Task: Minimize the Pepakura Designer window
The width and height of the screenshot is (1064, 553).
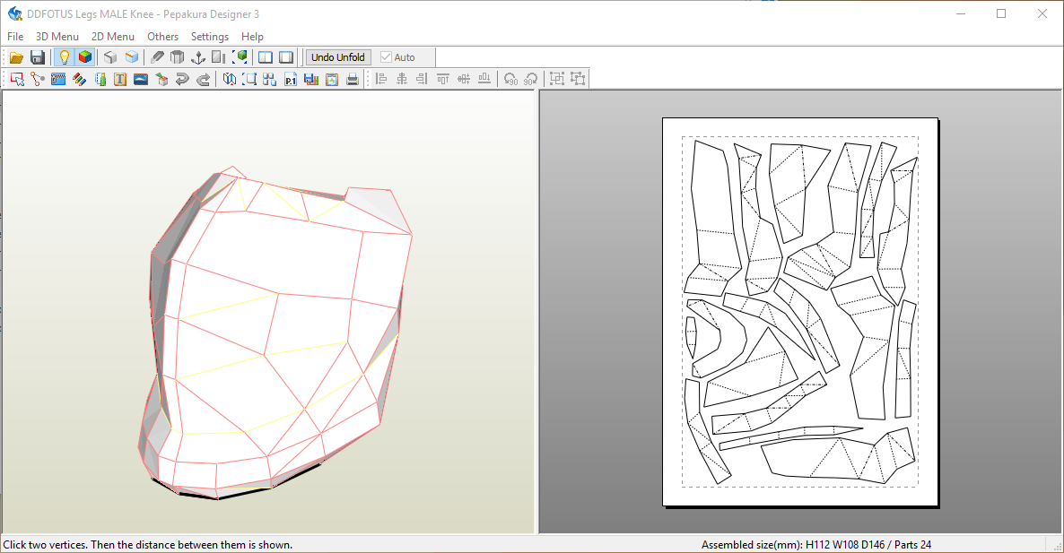Action: coord(961,13)
